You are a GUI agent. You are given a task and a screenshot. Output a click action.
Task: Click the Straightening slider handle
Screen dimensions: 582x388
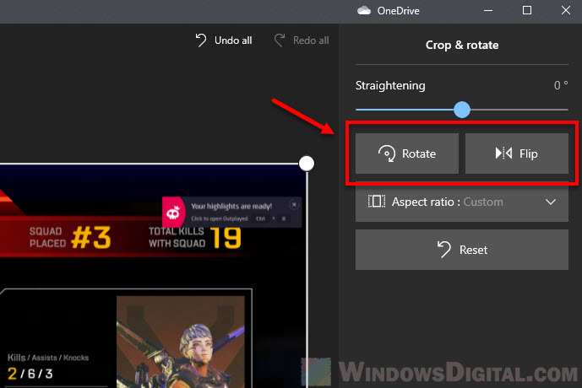(x=462, y=110)
